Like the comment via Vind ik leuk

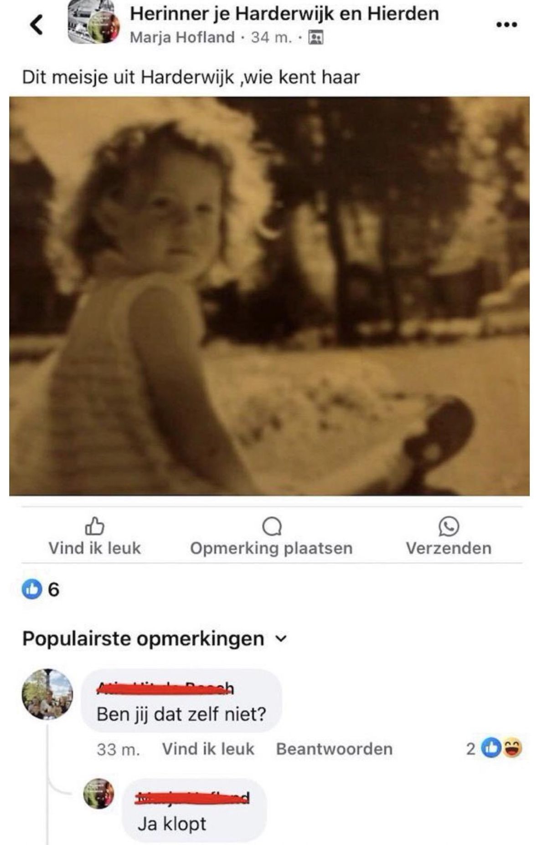coord(208,749)
